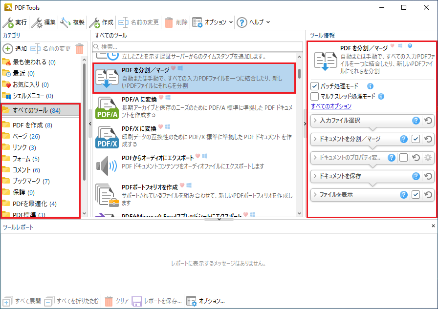The image size is (438, 309).
Task: Select the すべてのツール (84) category
Action: click(x=41, y=110)
